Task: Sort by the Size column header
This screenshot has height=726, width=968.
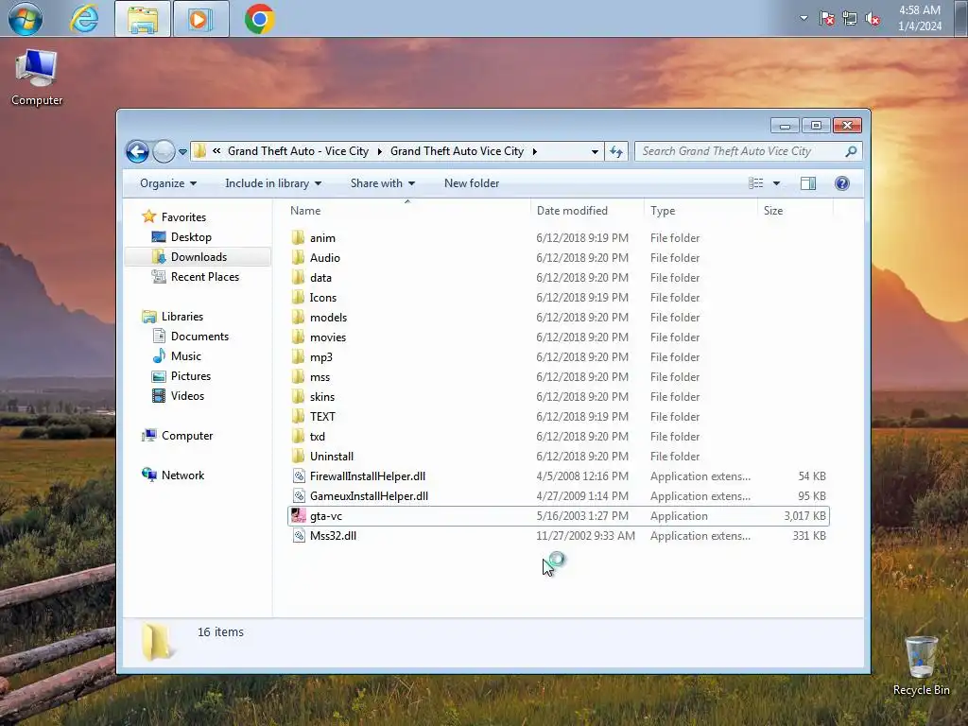Action: click(x=773, y=211)
